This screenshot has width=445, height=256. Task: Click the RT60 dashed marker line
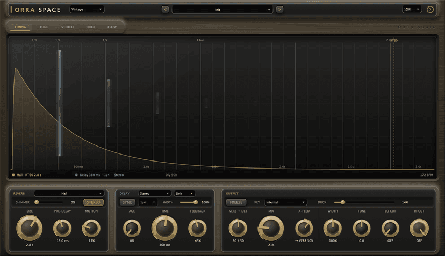[394, 105]
